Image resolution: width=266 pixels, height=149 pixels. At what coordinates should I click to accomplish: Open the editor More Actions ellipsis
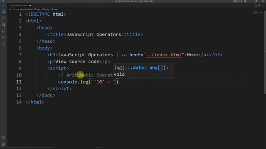(263, 5)
